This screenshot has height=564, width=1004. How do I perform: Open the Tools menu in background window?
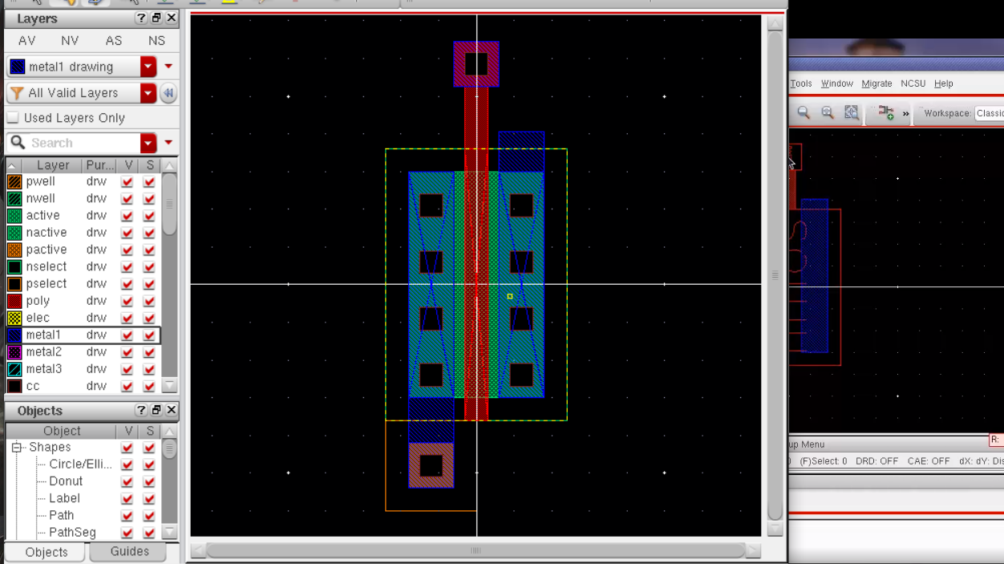click(x=801, y=83)
